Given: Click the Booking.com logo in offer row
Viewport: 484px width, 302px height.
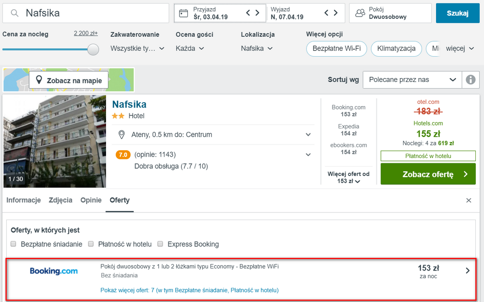Looking at the screenshot, I should point(54,271).
